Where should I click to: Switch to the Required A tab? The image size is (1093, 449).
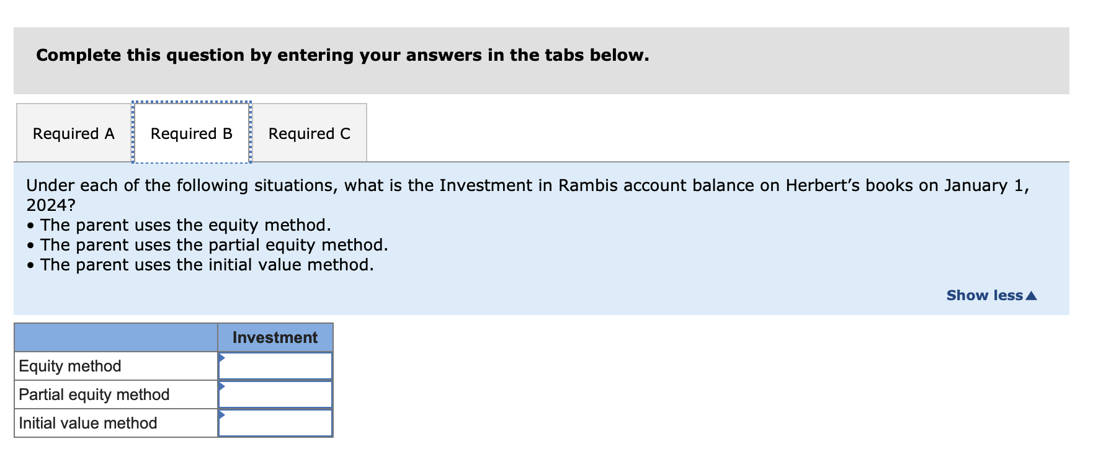[73, 133]
